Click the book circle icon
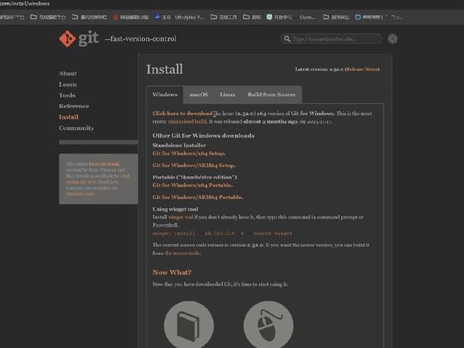Viewport: 464px width, 348px height. (189, 325)
